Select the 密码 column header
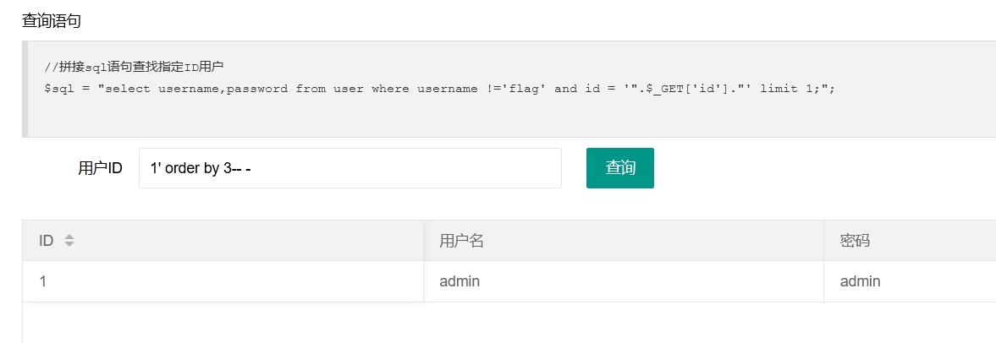 (855, 241)
